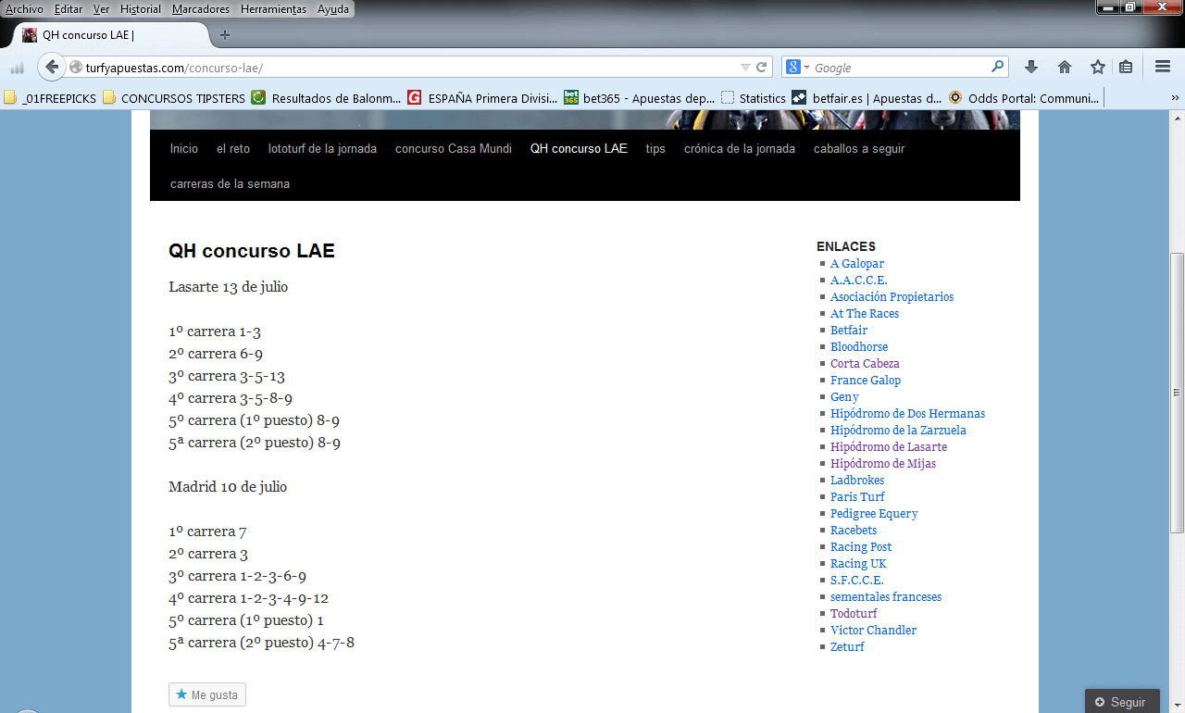Go to the browser home page icon
Viewport: 1185px width, 713px height.
click(1065, 67)
